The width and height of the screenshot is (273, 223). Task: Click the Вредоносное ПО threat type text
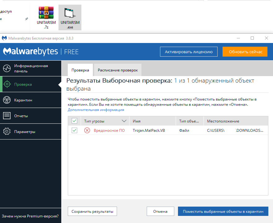pyautogui.click(x=109, y=130)
